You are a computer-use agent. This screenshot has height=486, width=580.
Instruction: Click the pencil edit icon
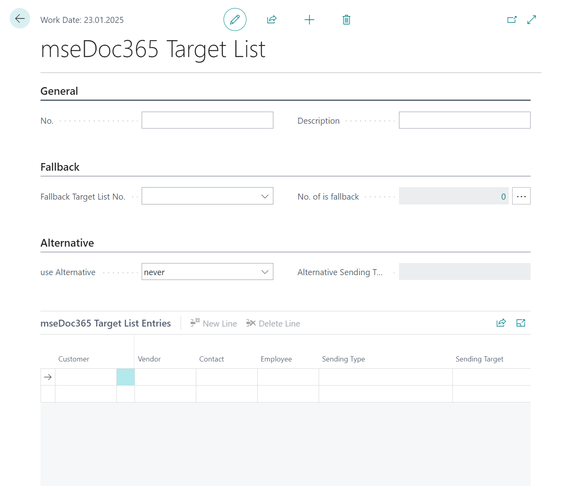[235, 20]
